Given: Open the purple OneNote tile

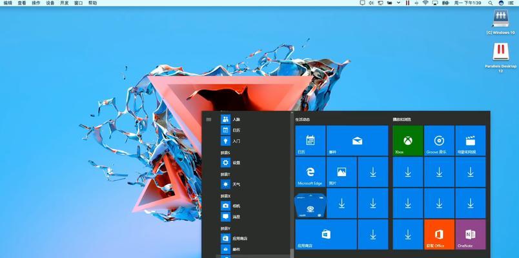Looking at the screenshot, I should pyautogui.click(x=471, y=235).
